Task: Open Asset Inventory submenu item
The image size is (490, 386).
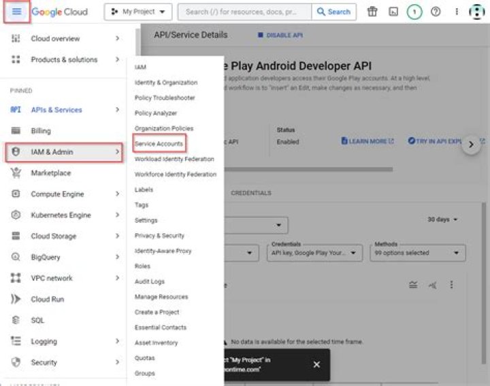Action: tap(156, 343)
